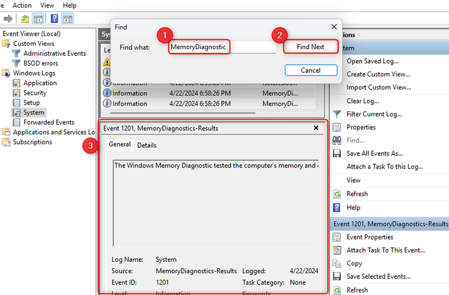Click the blue Help question-mark toolbar icon
449x295 pixels.
point(54,19)
